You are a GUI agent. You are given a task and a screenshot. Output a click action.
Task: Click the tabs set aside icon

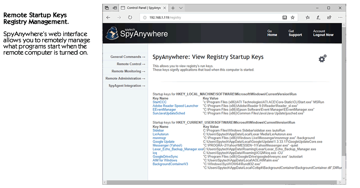coord(107,8)
